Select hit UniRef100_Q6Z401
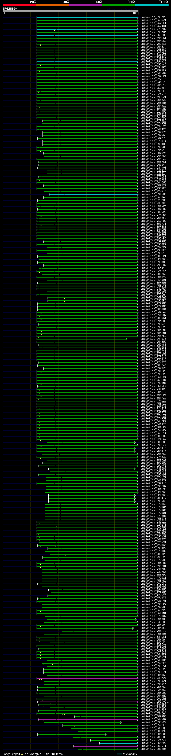The width and height of the screenshot is (171, 756). 153,26
